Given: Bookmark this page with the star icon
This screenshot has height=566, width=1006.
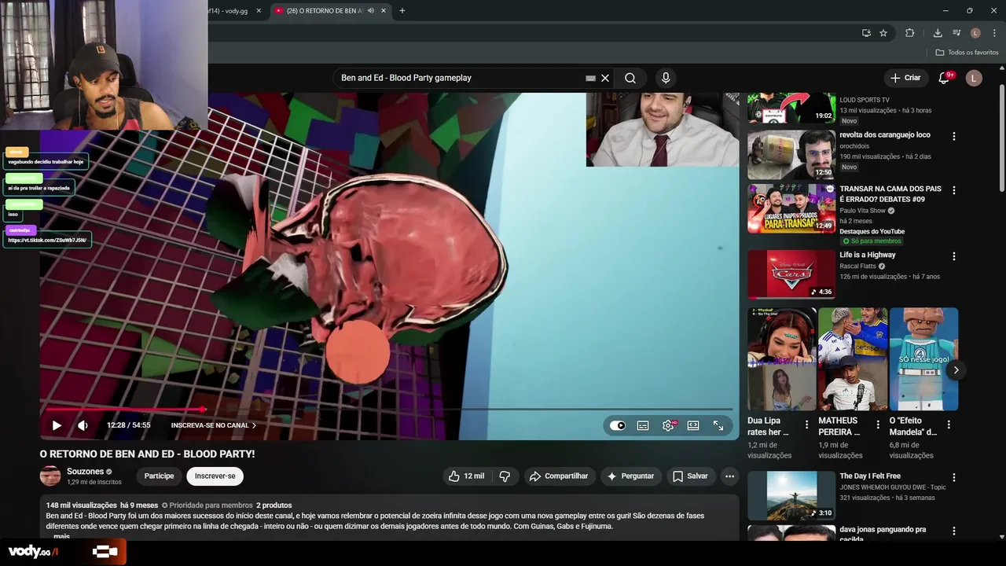Looking at the screenshot, I should pos(883,33).
